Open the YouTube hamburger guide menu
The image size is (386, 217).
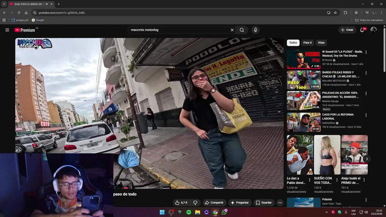[7, 30]
